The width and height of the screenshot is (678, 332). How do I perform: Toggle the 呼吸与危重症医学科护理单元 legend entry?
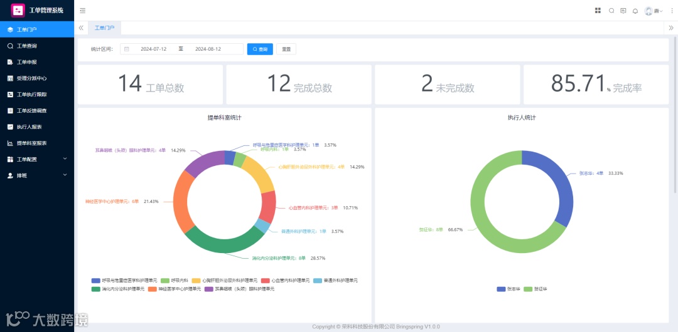pos(124,280)
